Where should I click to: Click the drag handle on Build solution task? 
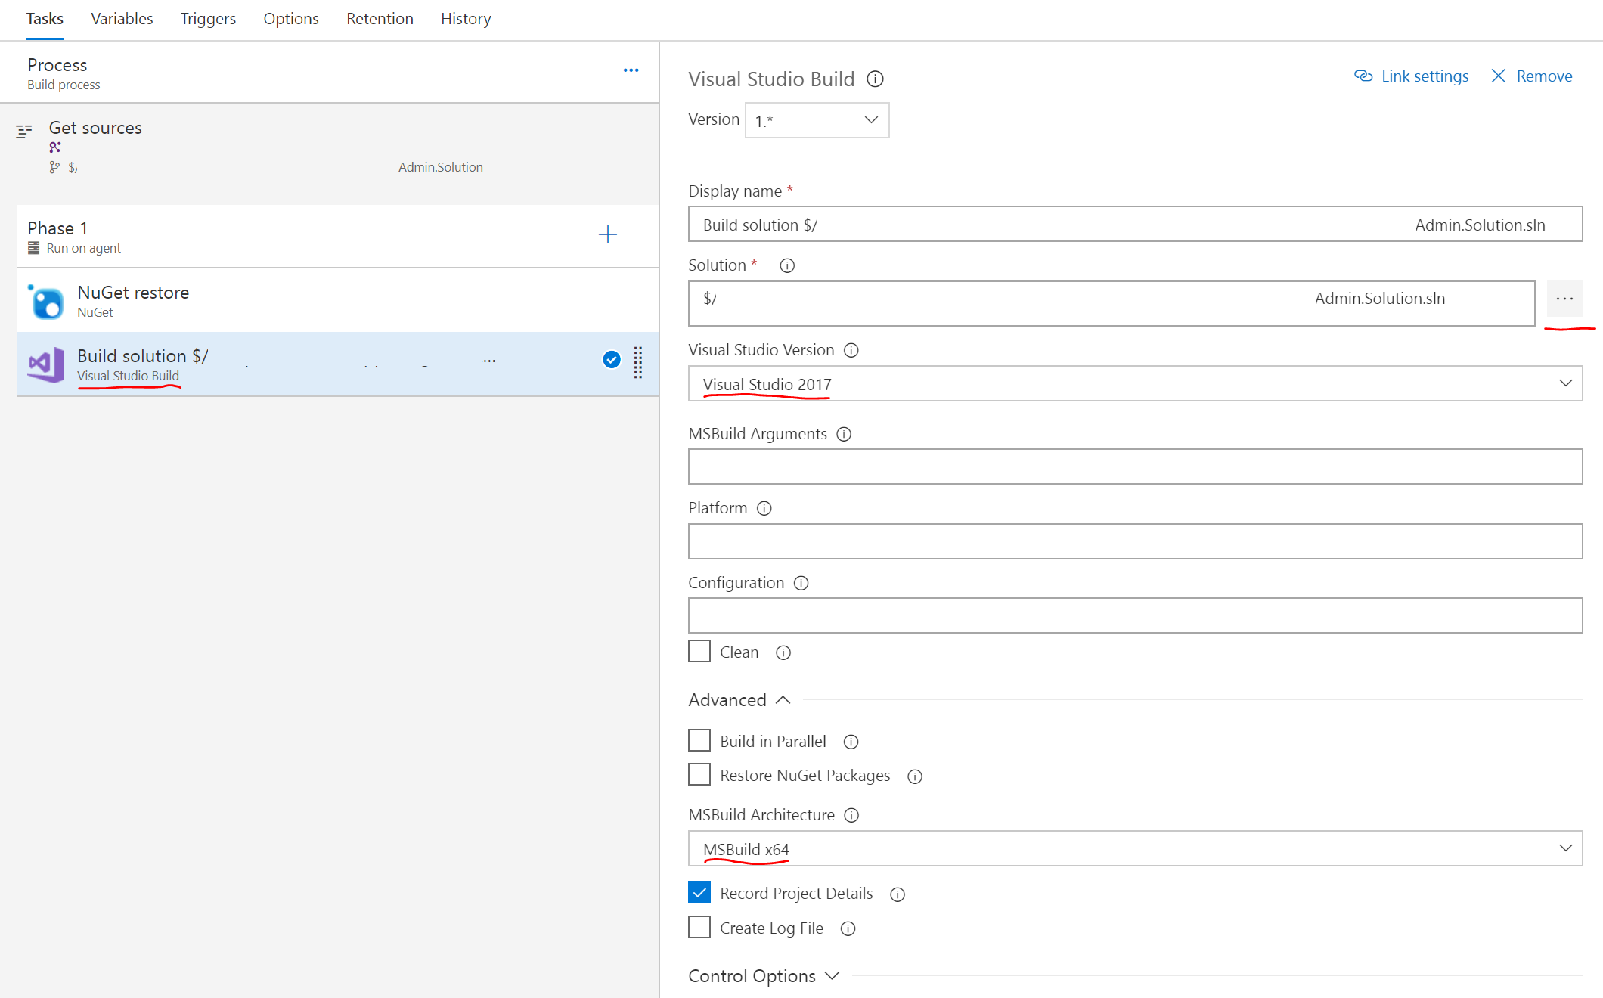637,361
